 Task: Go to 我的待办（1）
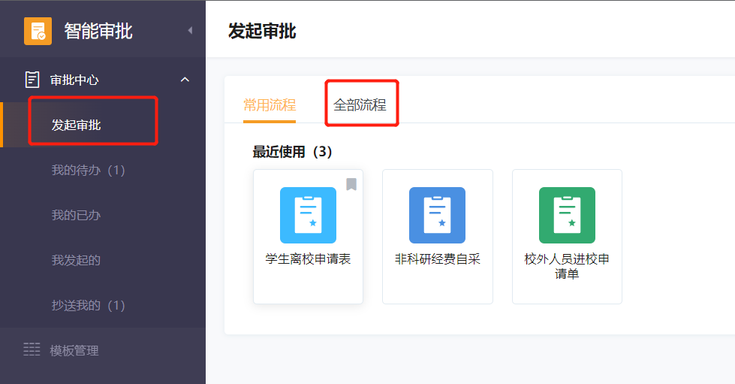coord(88,170)
